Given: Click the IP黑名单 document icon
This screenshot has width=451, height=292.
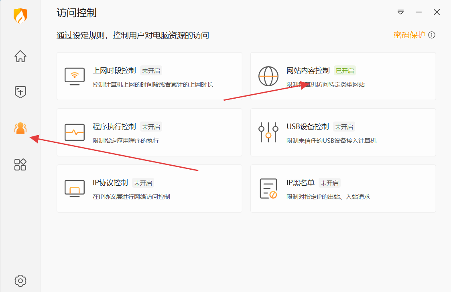Looking at the screenshot, I should click(x=268, y=189).
